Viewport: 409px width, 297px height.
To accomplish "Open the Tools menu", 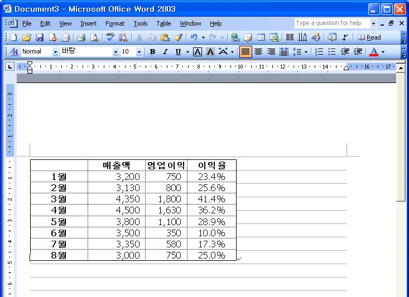I will [x=141, y=23].
